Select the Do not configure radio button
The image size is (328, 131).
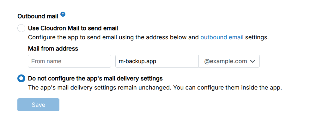click(x=21, y=78)
